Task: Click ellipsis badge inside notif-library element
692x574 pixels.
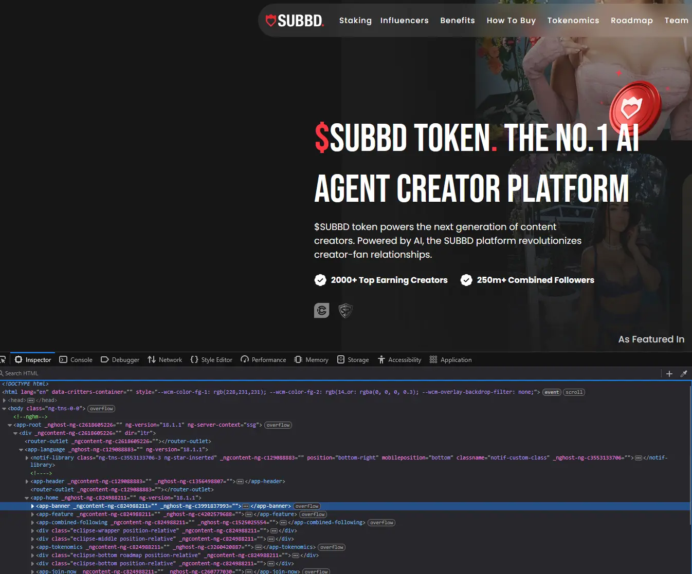Action: tap(639, 458)
